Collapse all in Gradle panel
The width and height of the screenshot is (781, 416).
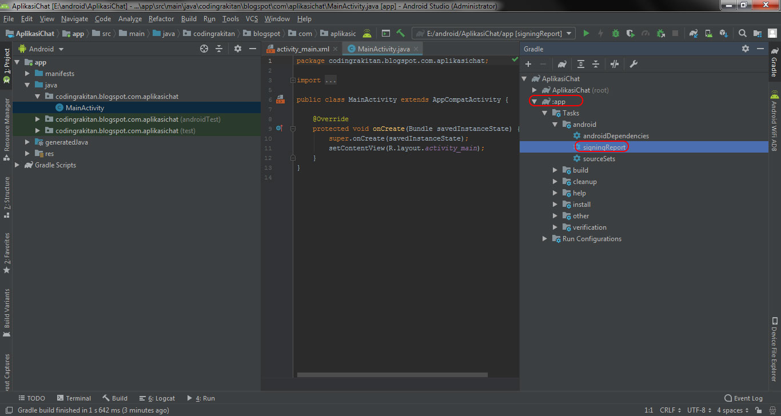coord(595,65)
